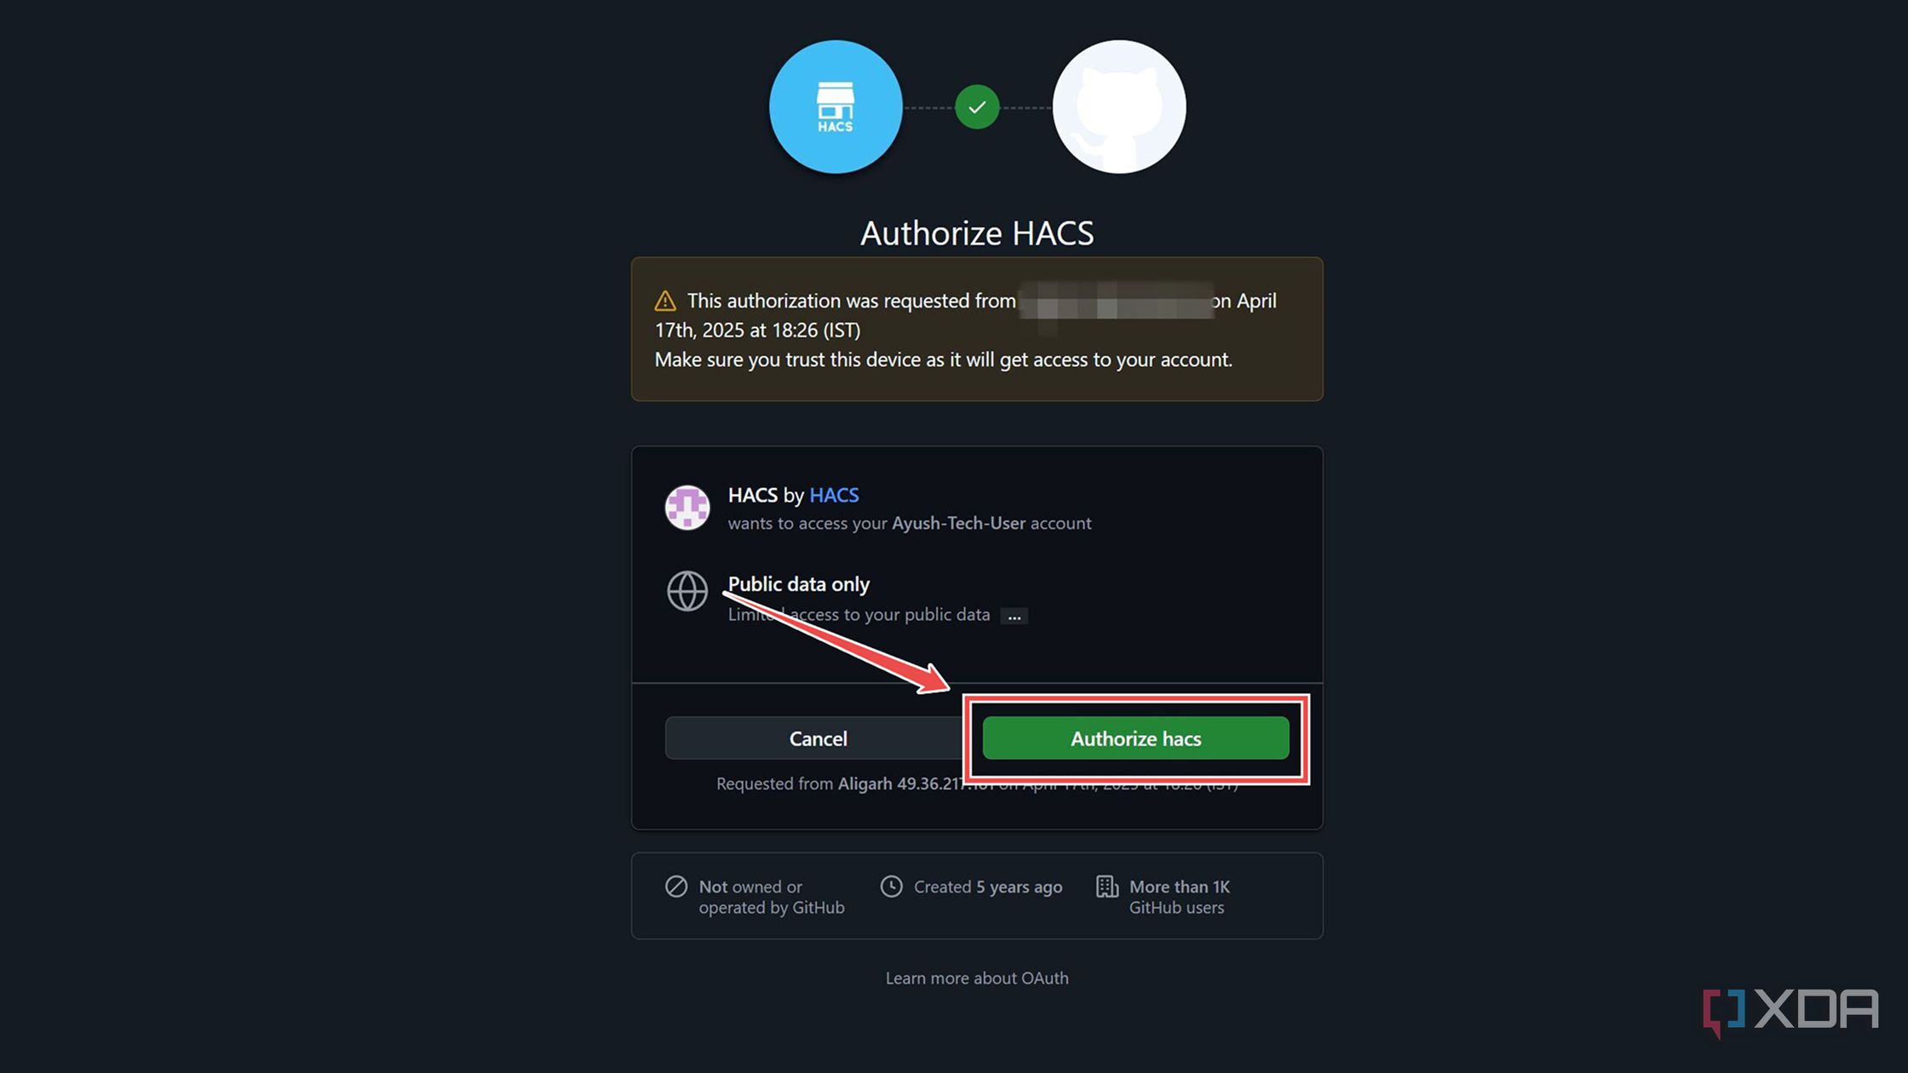Screen dimensions: 1908x1073
Task: Click the green checkmark connection badge
Action: (x=977, y=107)
